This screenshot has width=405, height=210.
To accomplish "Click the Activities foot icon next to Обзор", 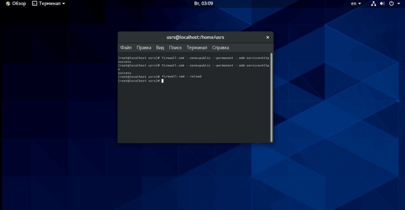I will 8,4.
